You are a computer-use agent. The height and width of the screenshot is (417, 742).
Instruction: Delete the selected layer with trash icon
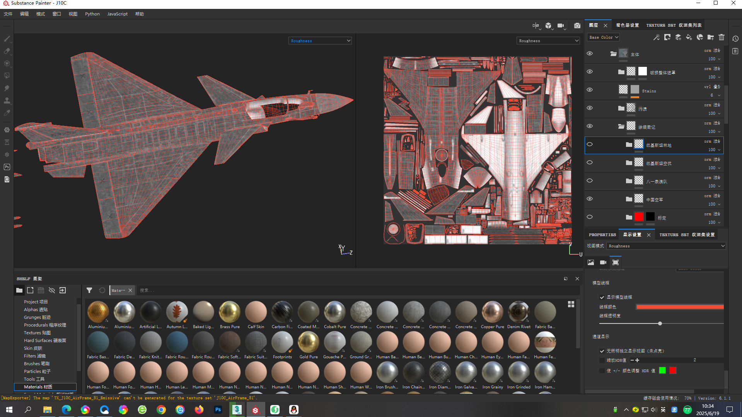[722, 37]
